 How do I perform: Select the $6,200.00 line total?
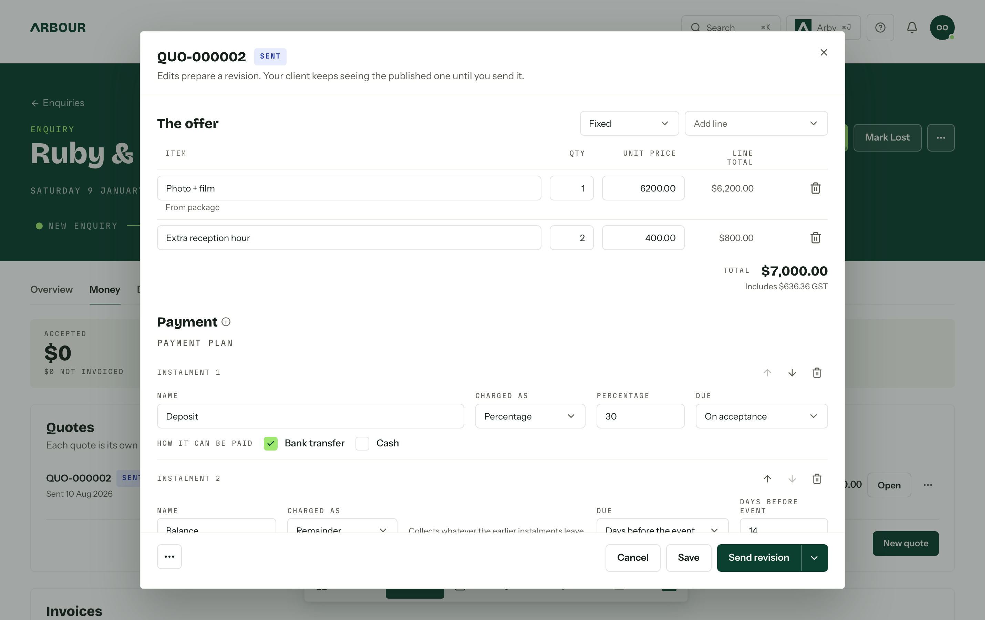732,188
